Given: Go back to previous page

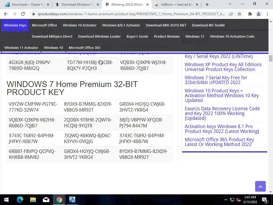Looking at the screenshot, I should (x=6, y=14).
